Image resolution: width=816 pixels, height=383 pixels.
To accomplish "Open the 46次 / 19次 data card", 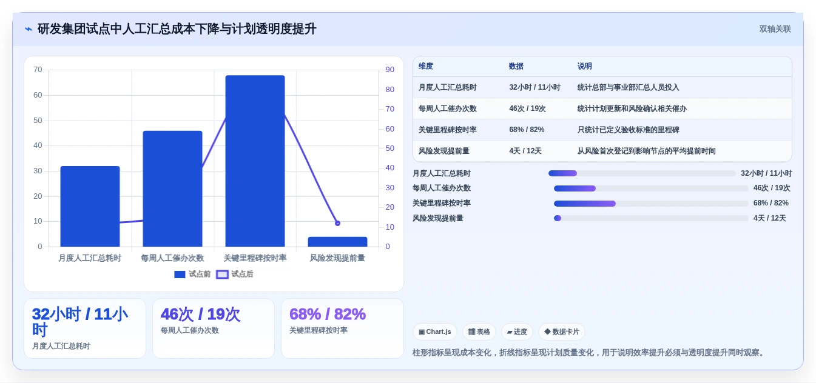I will (214, 328).
